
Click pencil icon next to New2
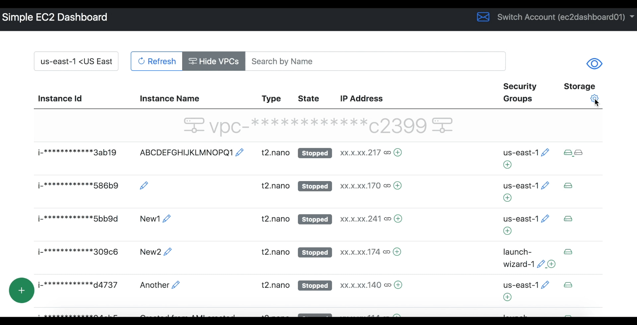(168, 252)
